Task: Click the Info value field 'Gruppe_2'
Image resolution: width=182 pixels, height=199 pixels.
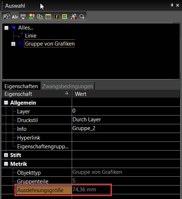Action: (x=126, y=128)
